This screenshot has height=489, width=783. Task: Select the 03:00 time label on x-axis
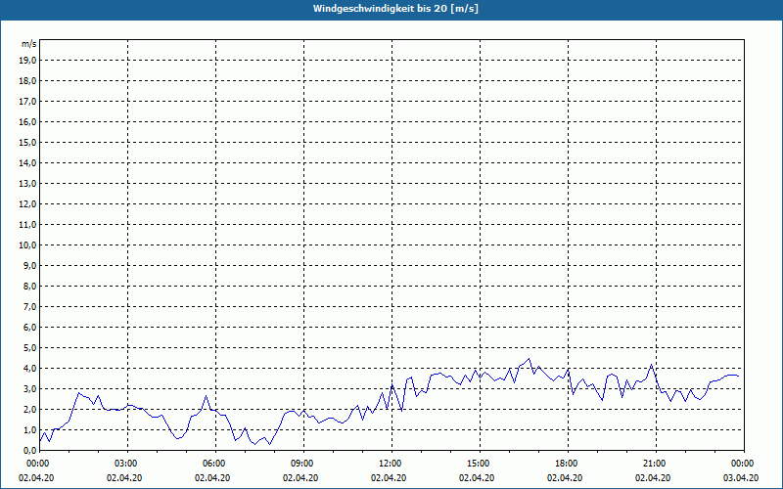(126, 463)
